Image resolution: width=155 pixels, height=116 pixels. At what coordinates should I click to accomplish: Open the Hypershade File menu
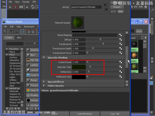coord(5,26)
